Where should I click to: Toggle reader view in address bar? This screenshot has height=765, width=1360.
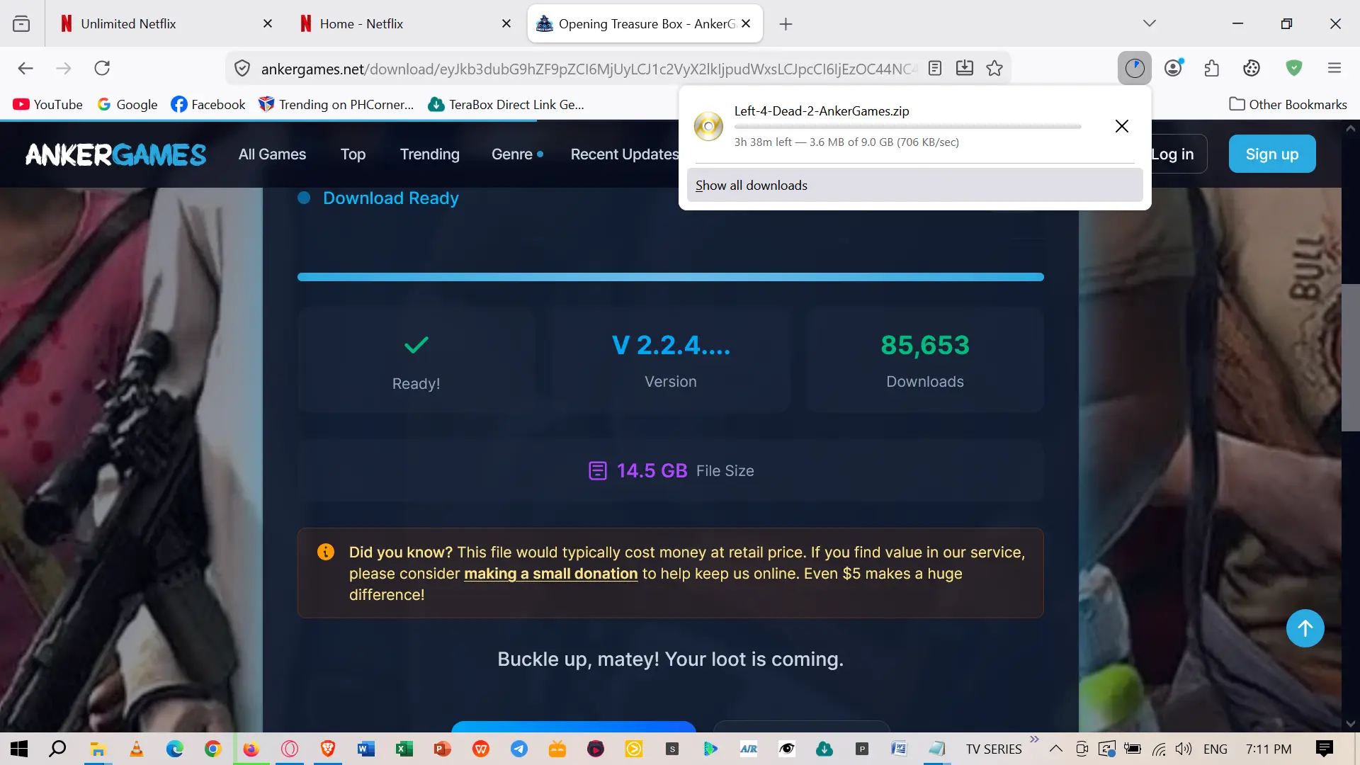pos(935,68)
